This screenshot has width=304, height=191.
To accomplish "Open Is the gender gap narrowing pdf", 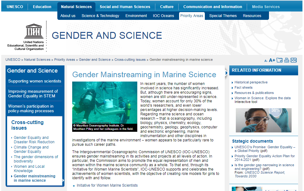I will click(264, 167).
